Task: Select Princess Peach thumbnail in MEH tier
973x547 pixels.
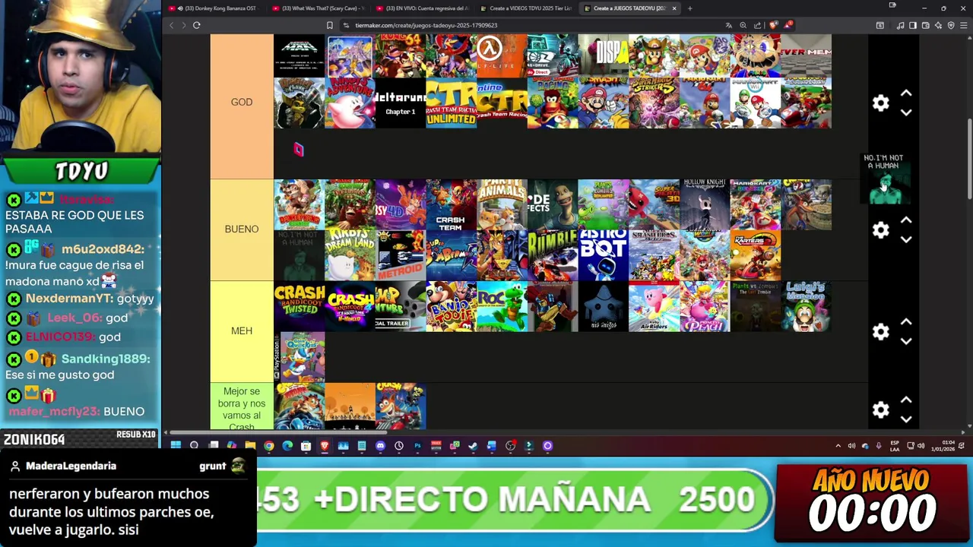Action: 705,307
